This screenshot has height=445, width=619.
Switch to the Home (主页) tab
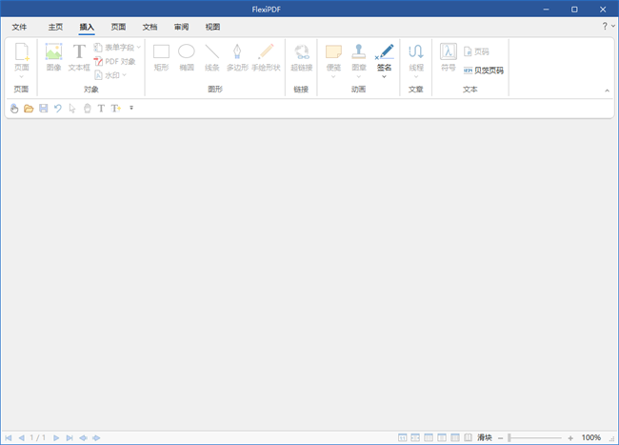tap(55, 28)
